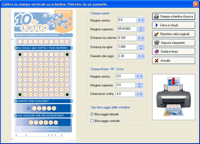Select Bloccaggio laterale option
The image size is (200, 144).
pyautogui.click(x=92, y=114)
